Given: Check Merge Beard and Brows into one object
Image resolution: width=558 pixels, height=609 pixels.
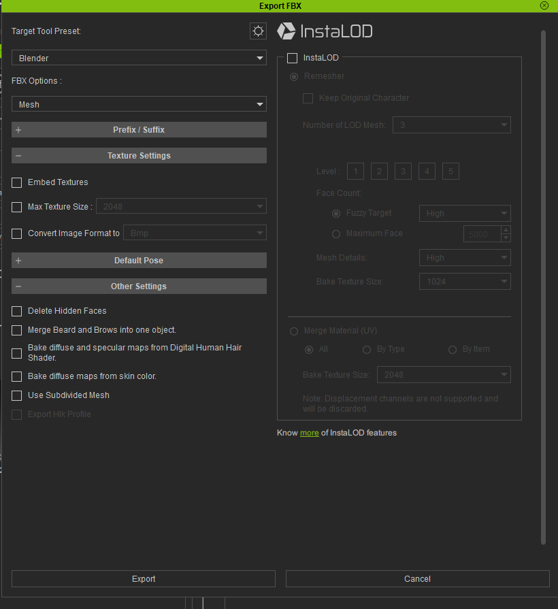Looking at the screenshot, I should click(x=17, y=330).
